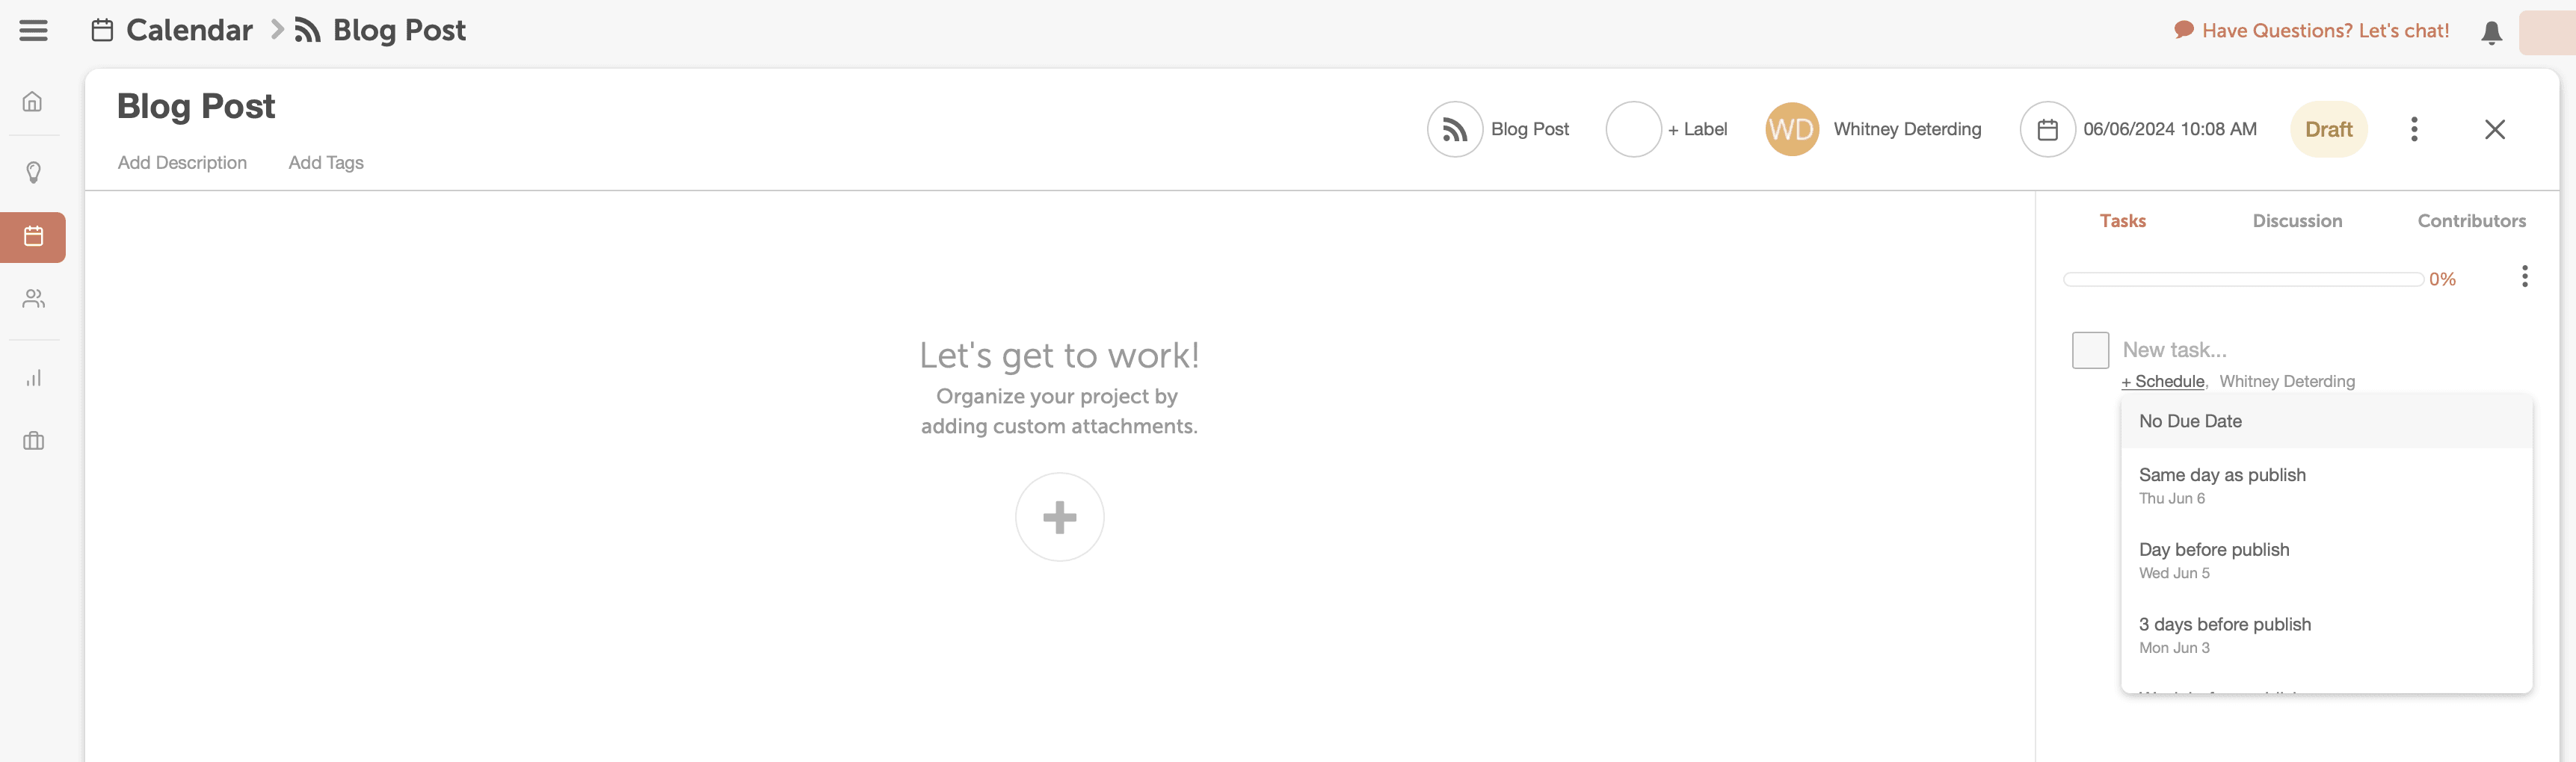2576x762 pixels.
Task: Open the Reports bar chart icon
Action: 33,378
